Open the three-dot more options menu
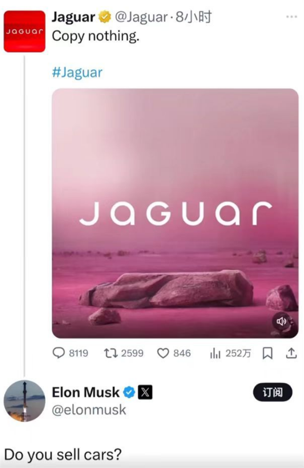This screenshot has height=468, width=304. 291,16
